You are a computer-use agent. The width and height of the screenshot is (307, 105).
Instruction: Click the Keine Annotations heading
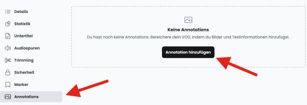click(188, 30)
